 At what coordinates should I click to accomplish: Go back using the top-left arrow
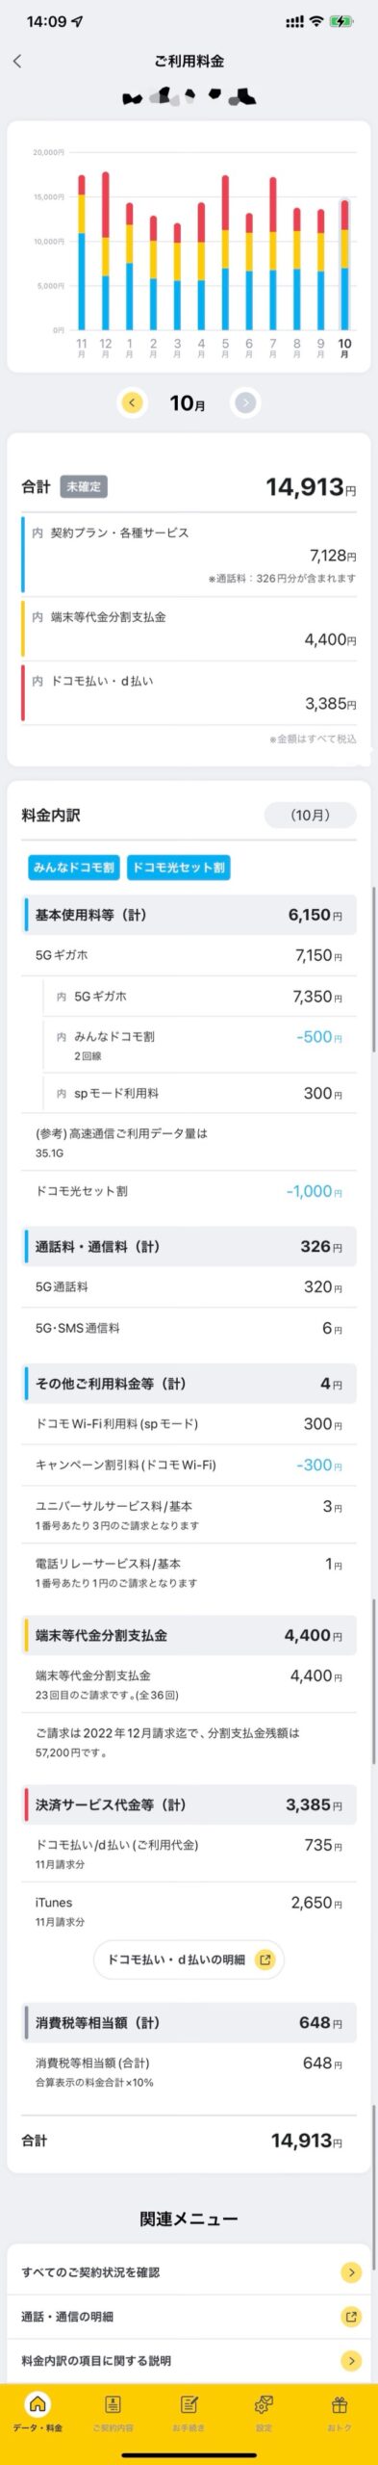pos(17,61)
